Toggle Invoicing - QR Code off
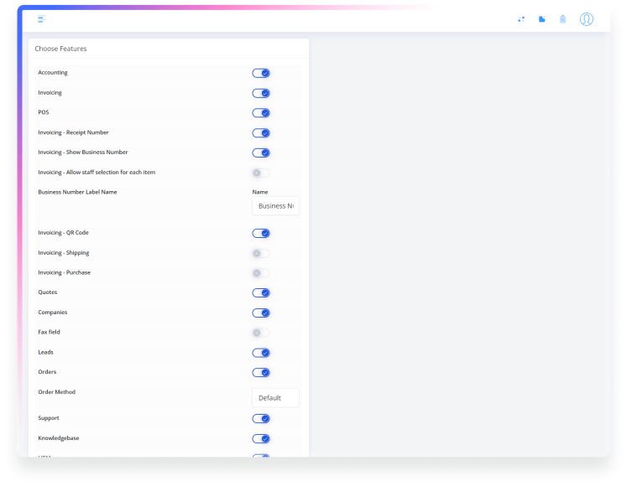Image resolution: width=627 pixels, height=486 pixels. coord(261,233)
